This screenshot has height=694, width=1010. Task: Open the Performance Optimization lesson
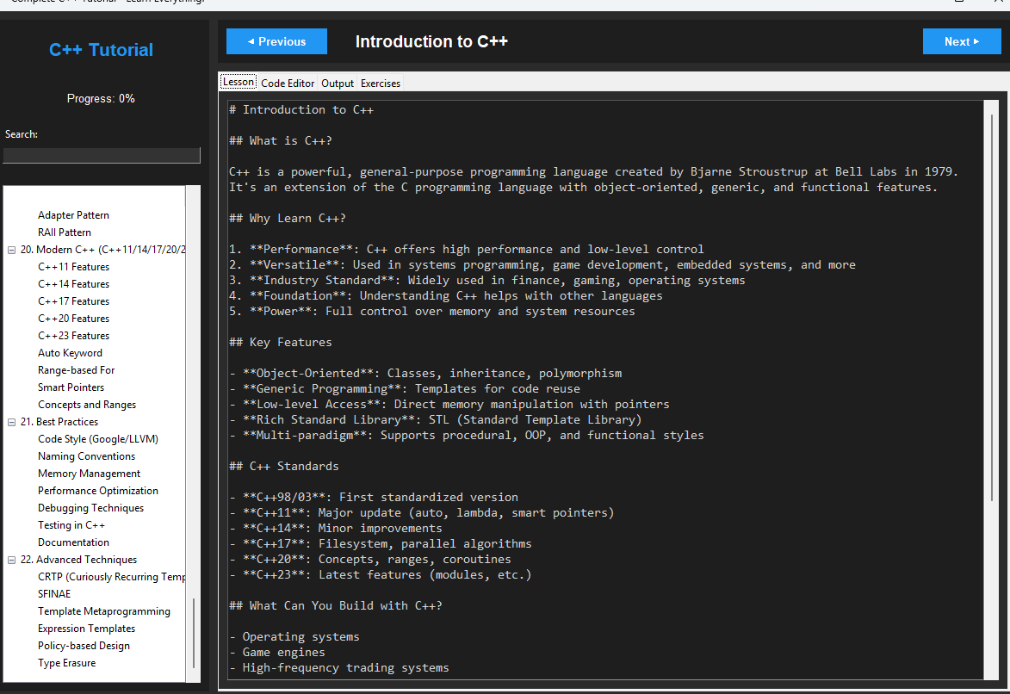tap(98, 491)
